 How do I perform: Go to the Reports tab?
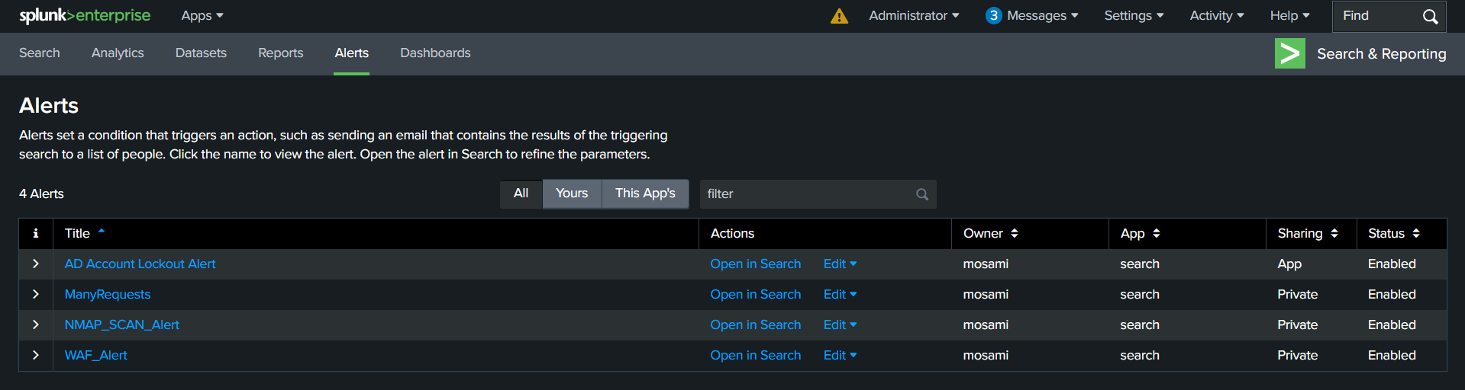click(281, 53)
